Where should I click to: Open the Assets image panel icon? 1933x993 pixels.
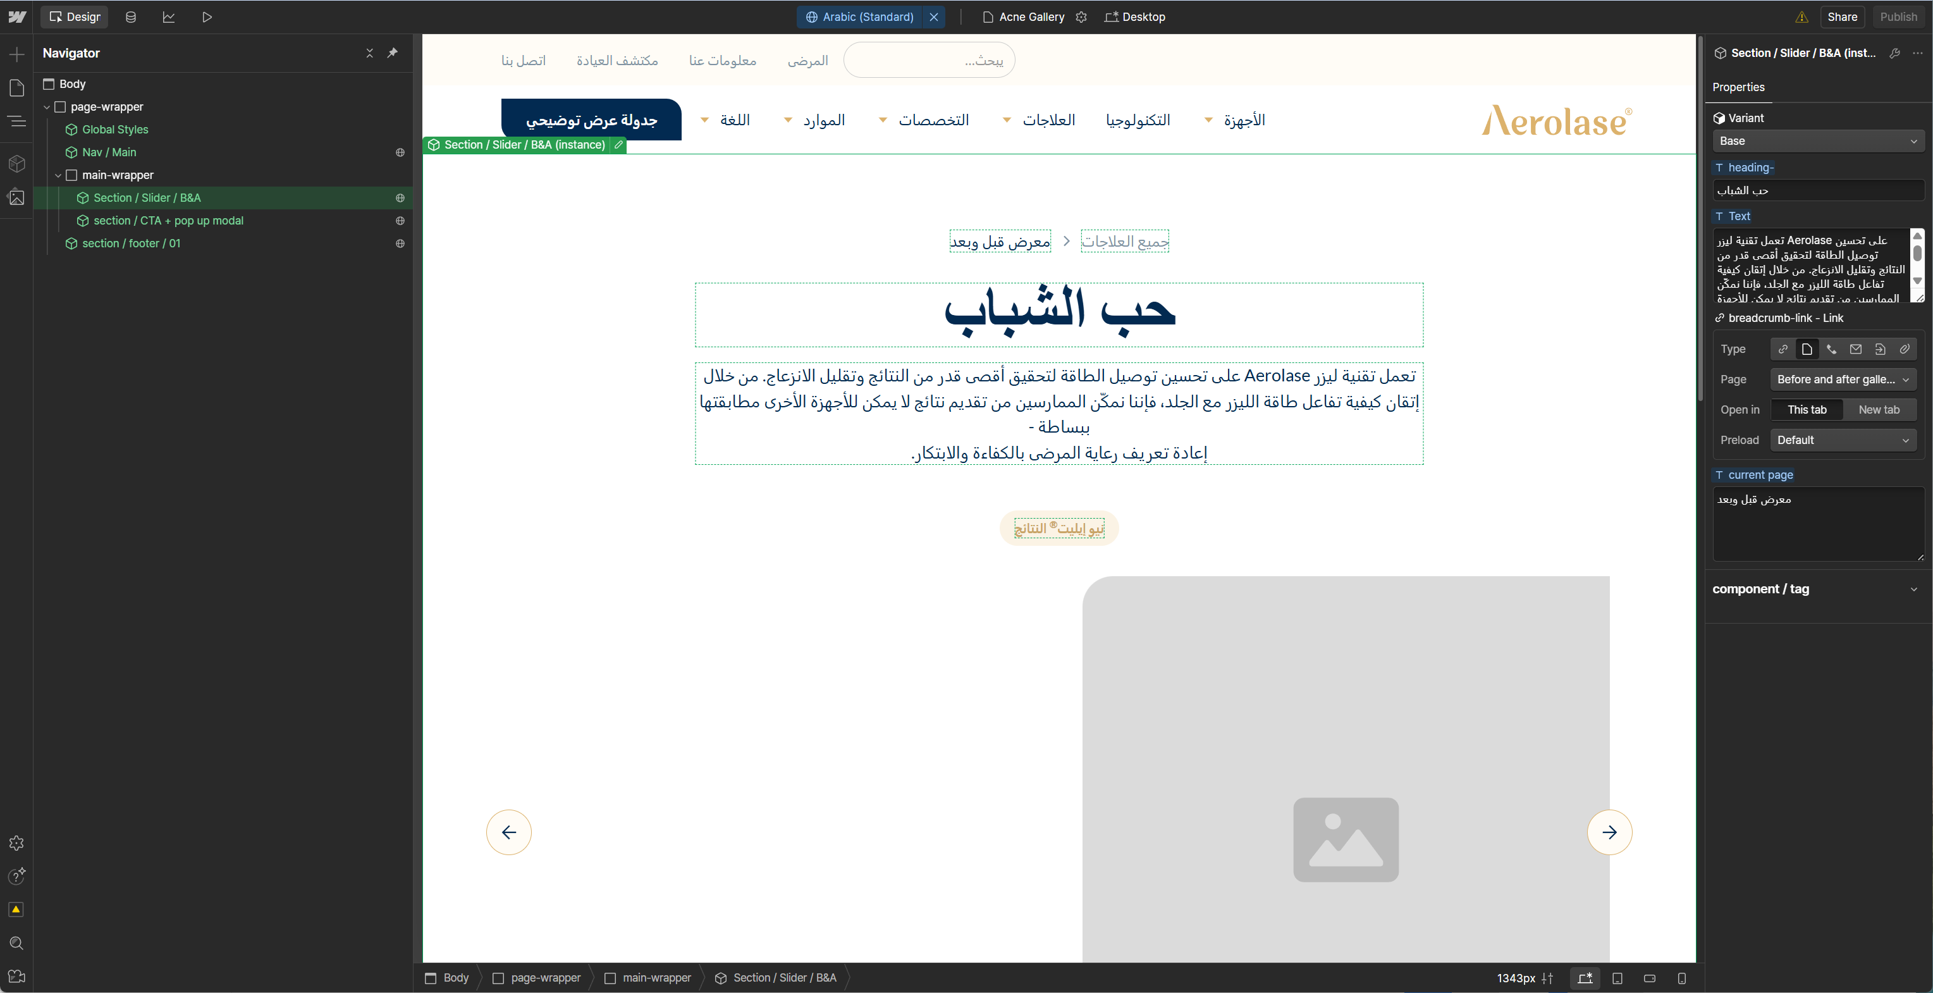click(16, 197)
